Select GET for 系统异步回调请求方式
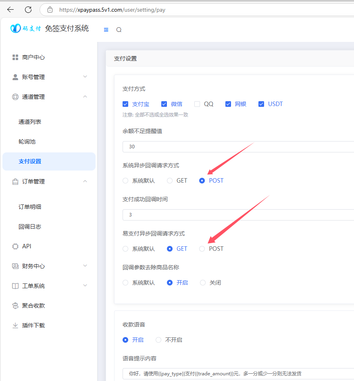 [170, 181]
